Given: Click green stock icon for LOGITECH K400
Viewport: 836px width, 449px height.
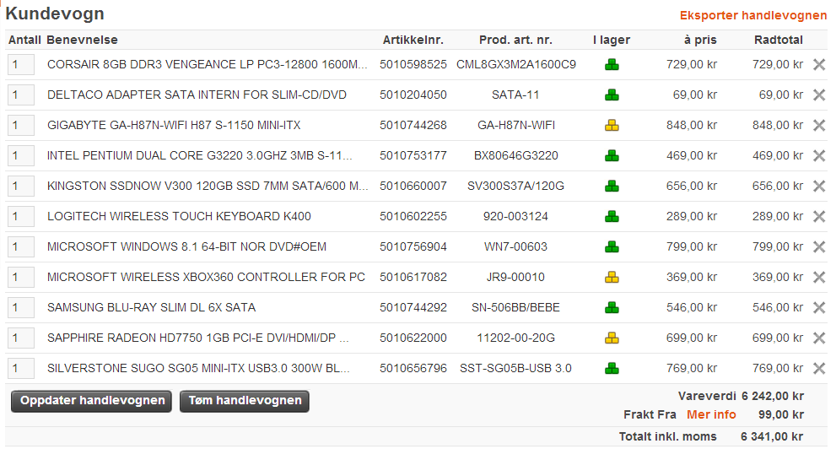Looking at the screenshot, I should (x=612, y=217).
